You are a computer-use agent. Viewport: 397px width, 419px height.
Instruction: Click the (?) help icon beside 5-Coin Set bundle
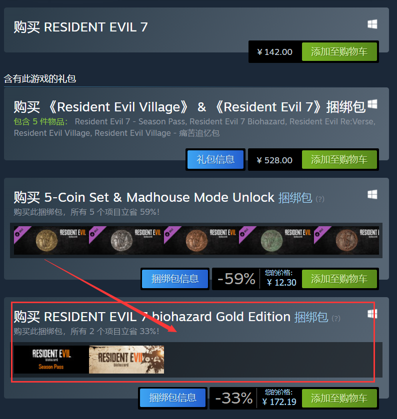point(320,199)
